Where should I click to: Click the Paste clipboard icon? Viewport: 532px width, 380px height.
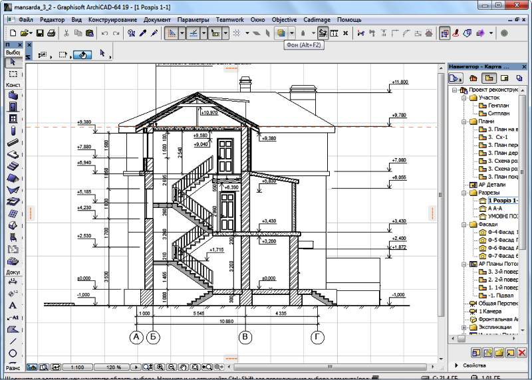[90, 33]
